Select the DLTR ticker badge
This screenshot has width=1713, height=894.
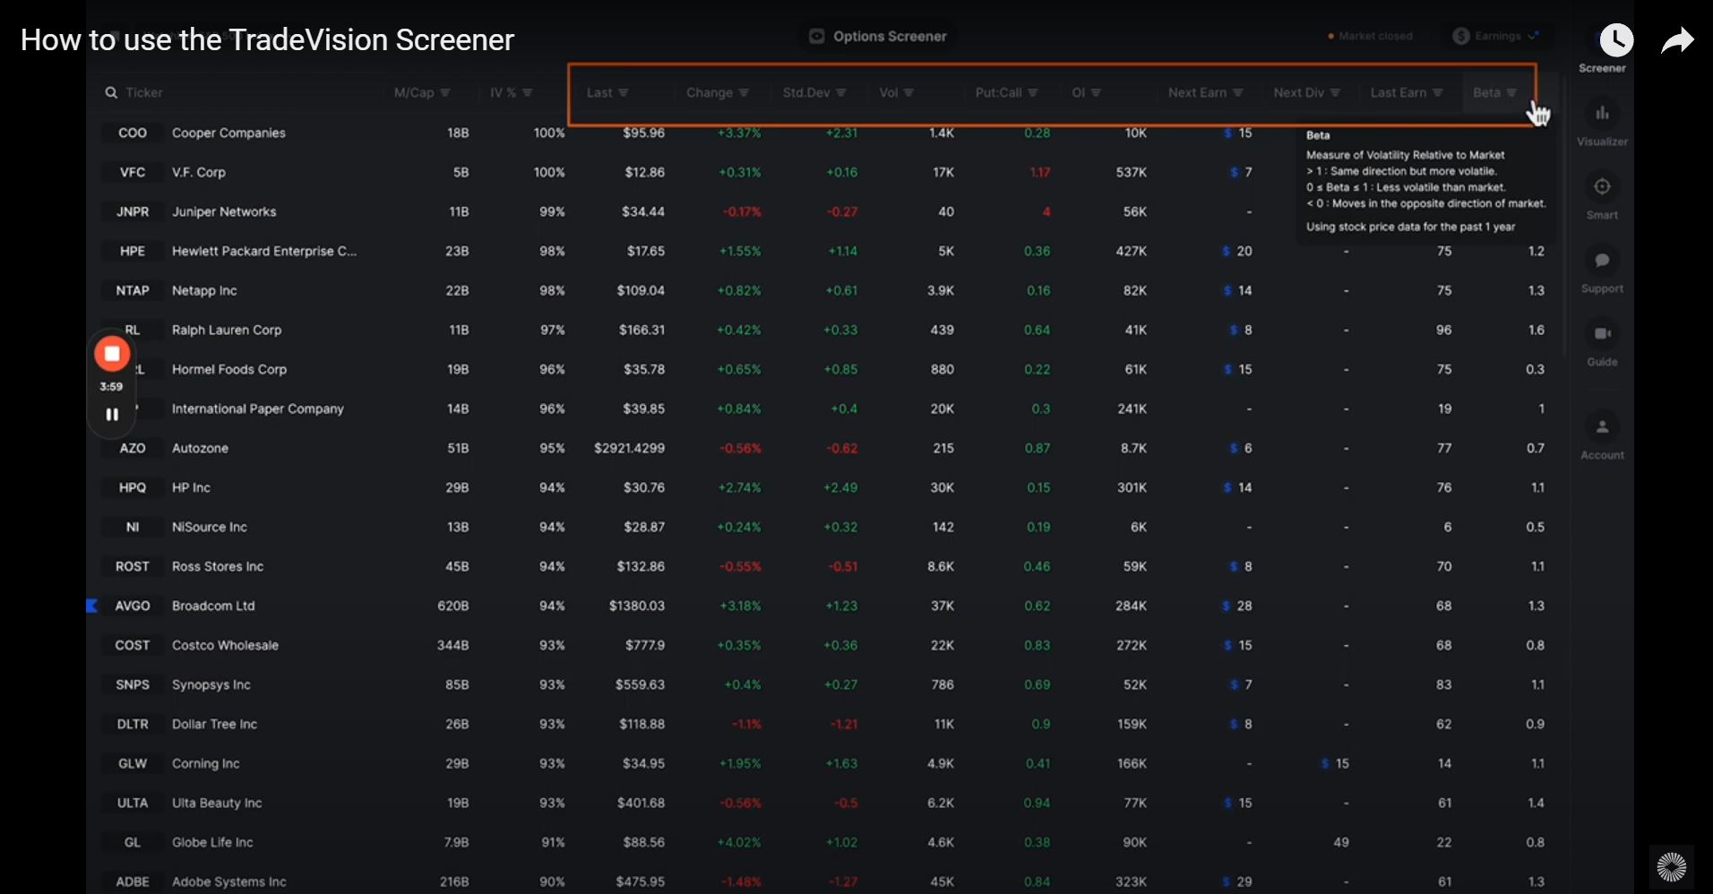[133, 724]
